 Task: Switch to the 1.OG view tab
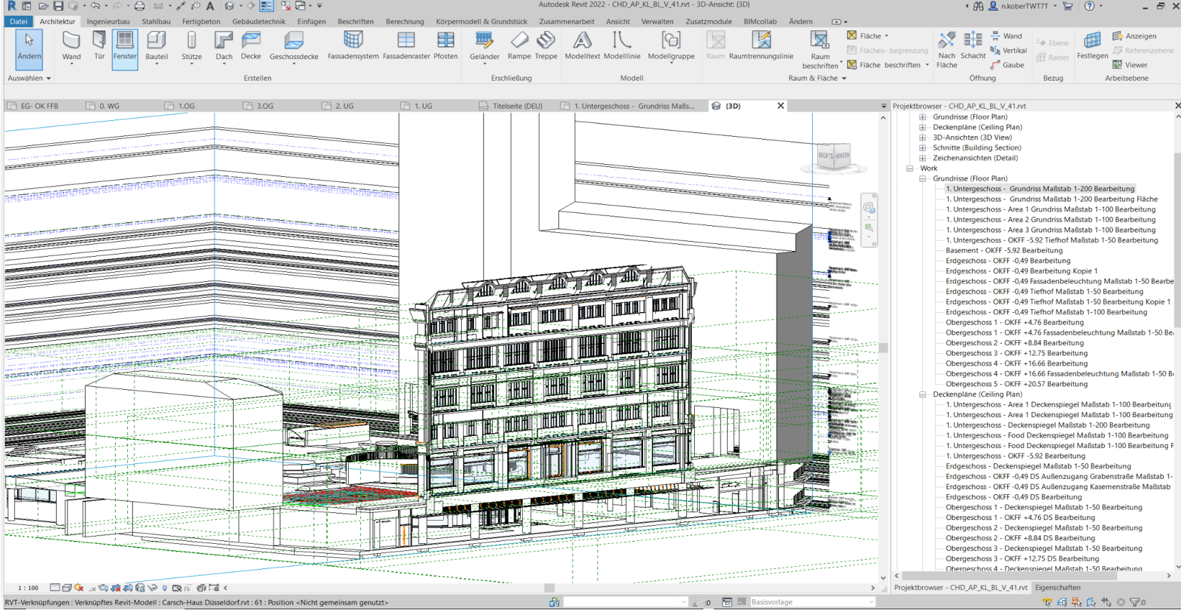(186, 106)
